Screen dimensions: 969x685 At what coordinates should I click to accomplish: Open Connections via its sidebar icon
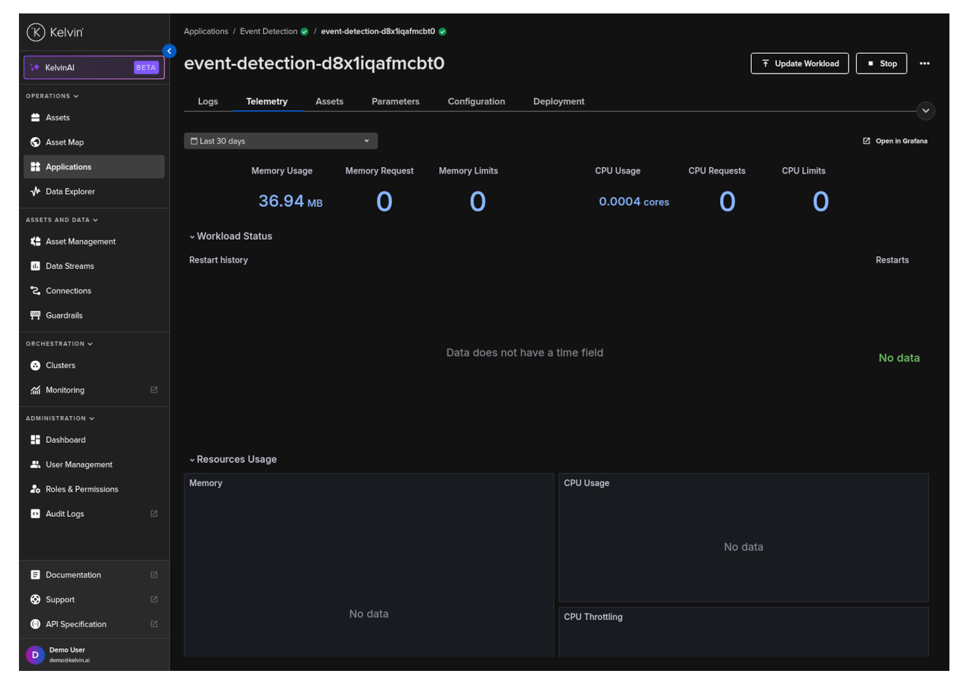click(x=35, y=291)
